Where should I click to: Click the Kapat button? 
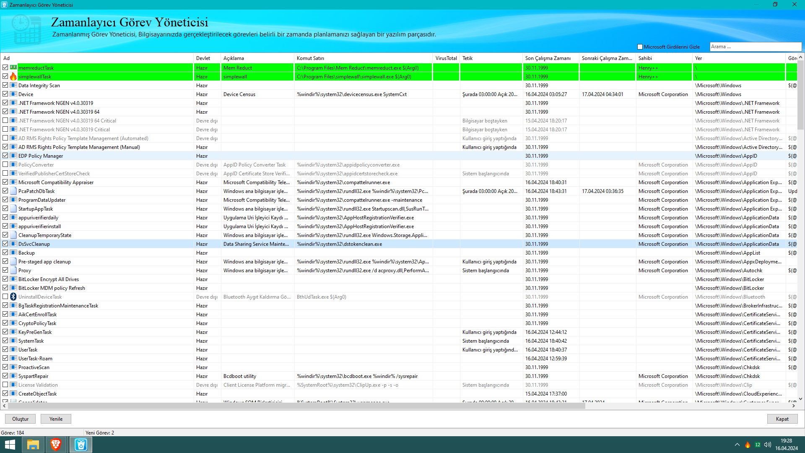click(x=782, y=419)
